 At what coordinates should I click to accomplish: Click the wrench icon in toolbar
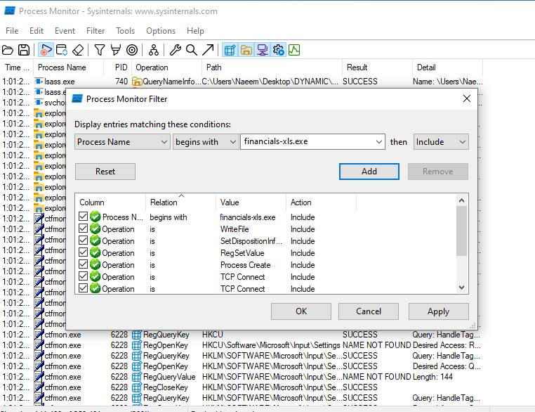point(176,50)
